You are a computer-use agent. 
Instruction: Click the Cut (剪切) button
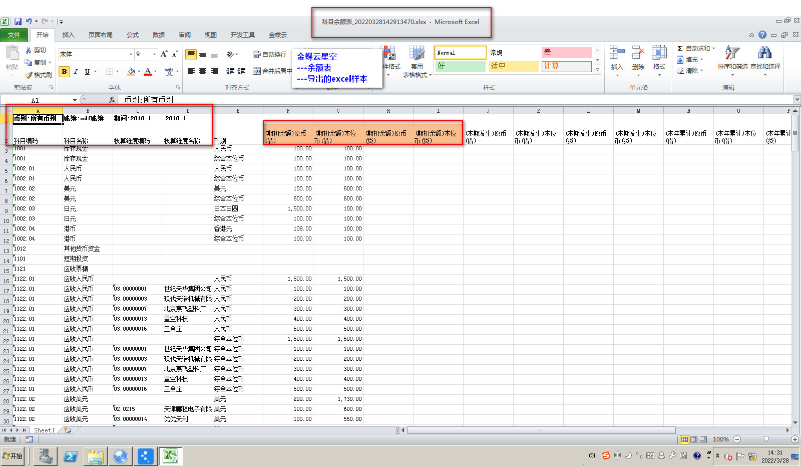[36, 50]
